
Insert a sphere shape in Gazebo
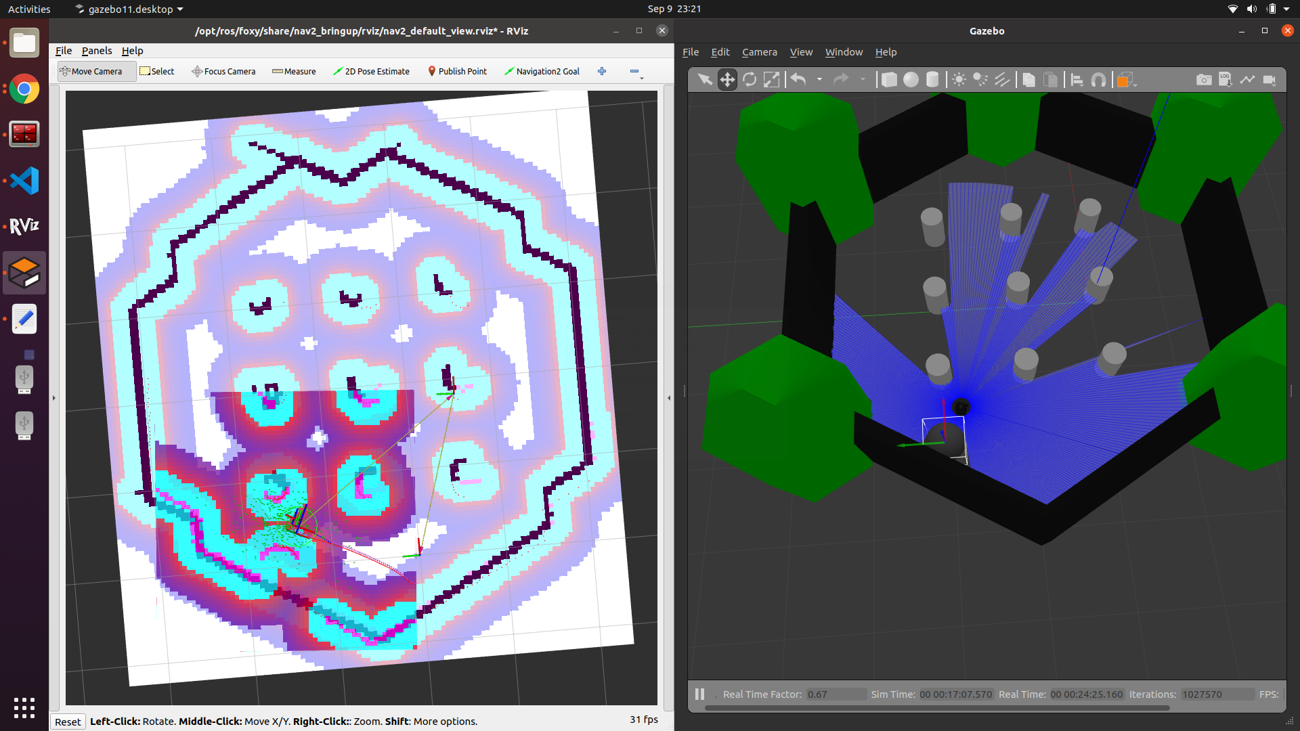point(911,80)
